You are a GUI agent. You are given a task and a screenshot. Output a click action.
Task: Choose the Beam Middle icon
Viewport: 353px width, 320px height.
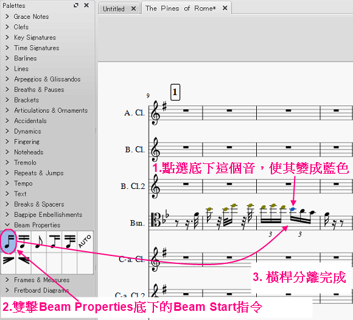click(x=24, y=241)
